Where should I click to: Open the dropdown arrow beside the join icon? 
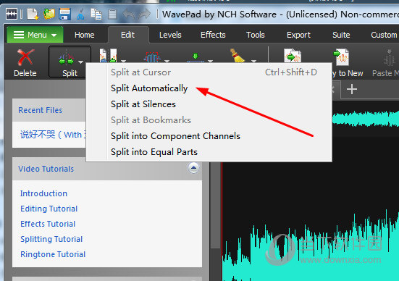click(123, 61)
